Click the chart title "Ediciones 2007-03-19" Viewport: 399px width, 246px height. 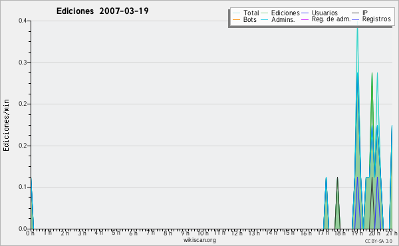(102, 11)
